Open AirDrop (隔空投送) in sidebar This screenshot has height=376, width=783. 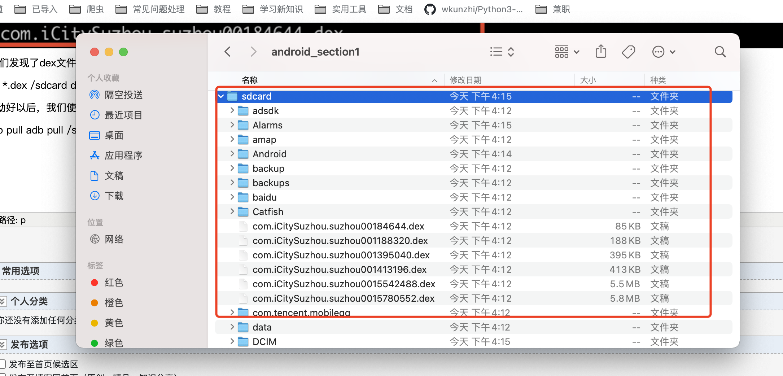coord(116,95)
